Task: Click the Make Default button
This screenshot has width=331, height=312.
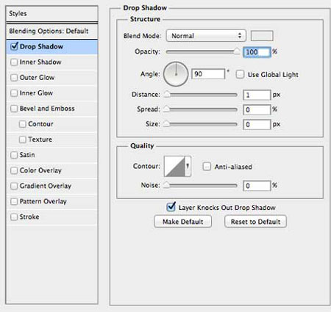Action: tap(182, 222)
